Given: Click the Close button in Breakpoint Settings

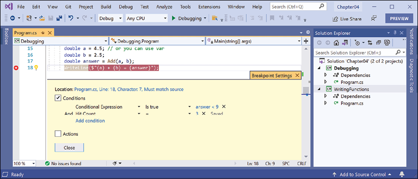Looking at the screenshot, I should 69,148.
